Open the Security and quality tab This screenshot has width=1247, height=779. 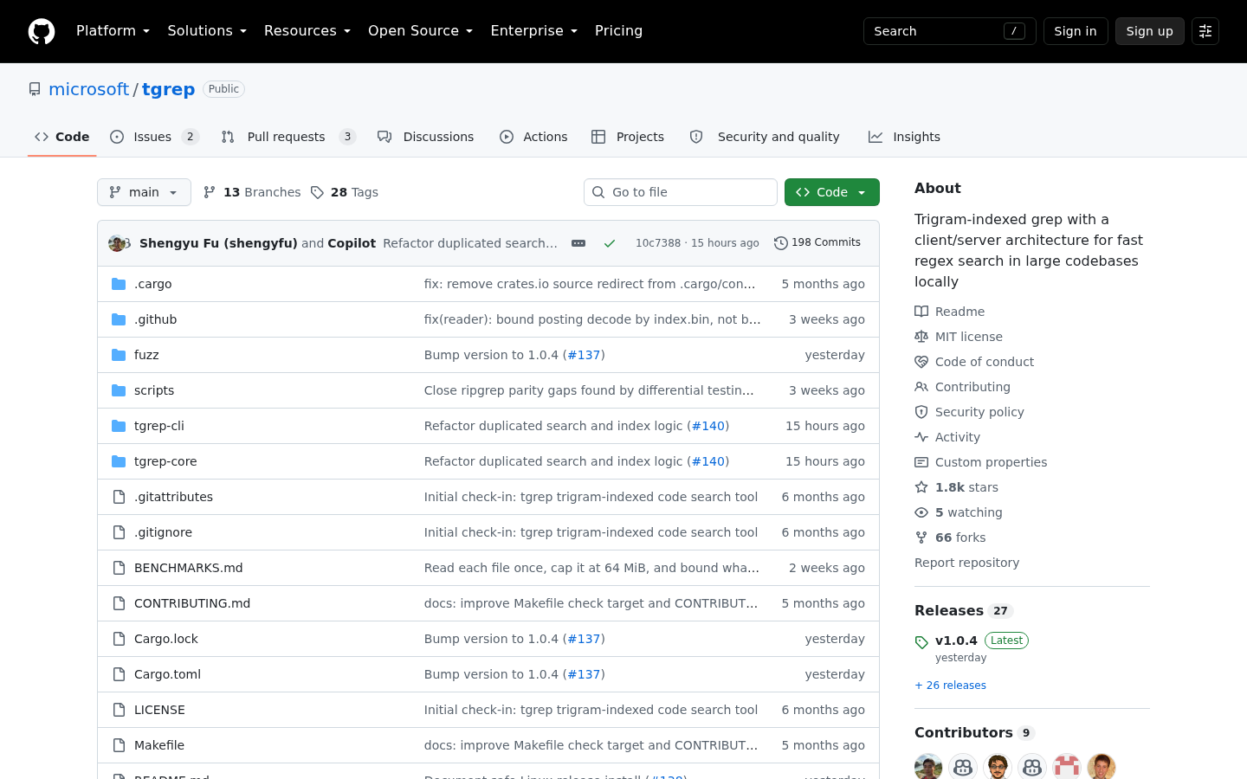765,137
